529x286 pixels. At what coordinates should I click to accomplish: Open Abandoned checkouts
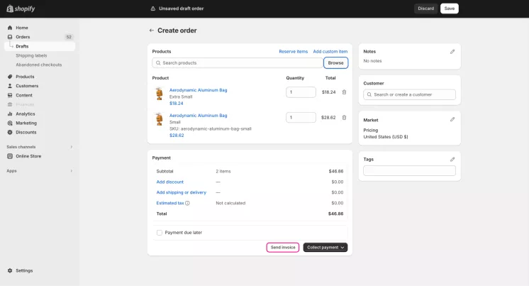coord(39,65)
